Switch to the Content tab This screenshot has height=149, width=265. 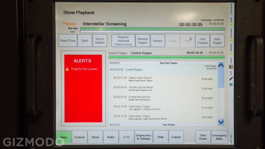(79, 137)
